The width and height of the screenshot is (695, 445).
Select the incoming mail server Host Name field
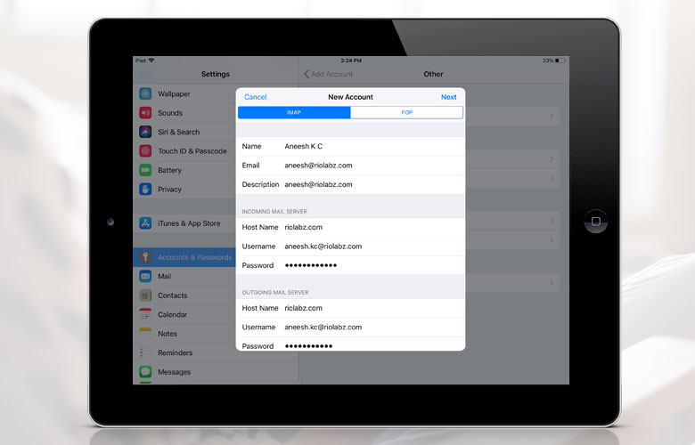tap(370, 227)
